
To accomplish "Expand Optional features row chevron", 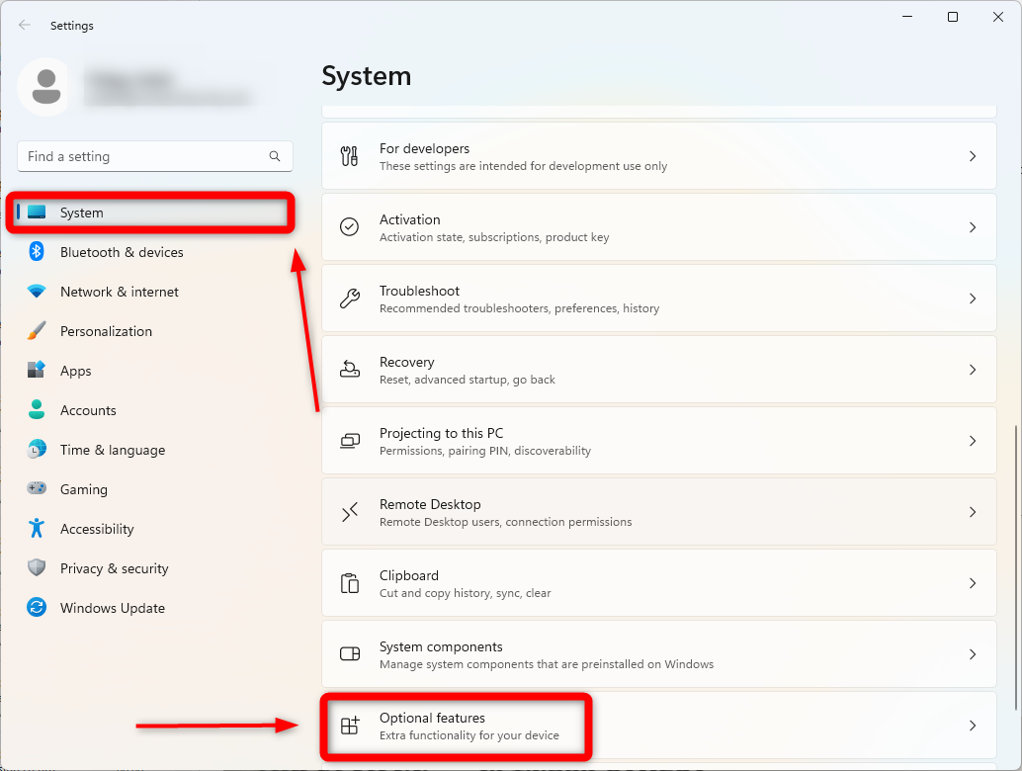I will (x=972, y=726).
